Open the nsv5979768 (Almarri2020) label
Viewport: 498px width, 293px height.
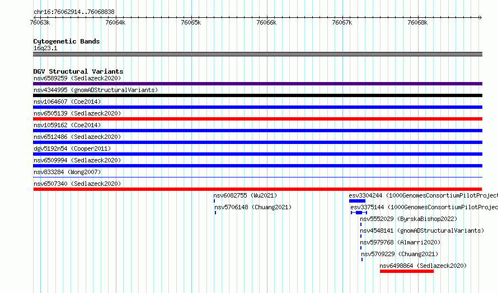point(400,242)
